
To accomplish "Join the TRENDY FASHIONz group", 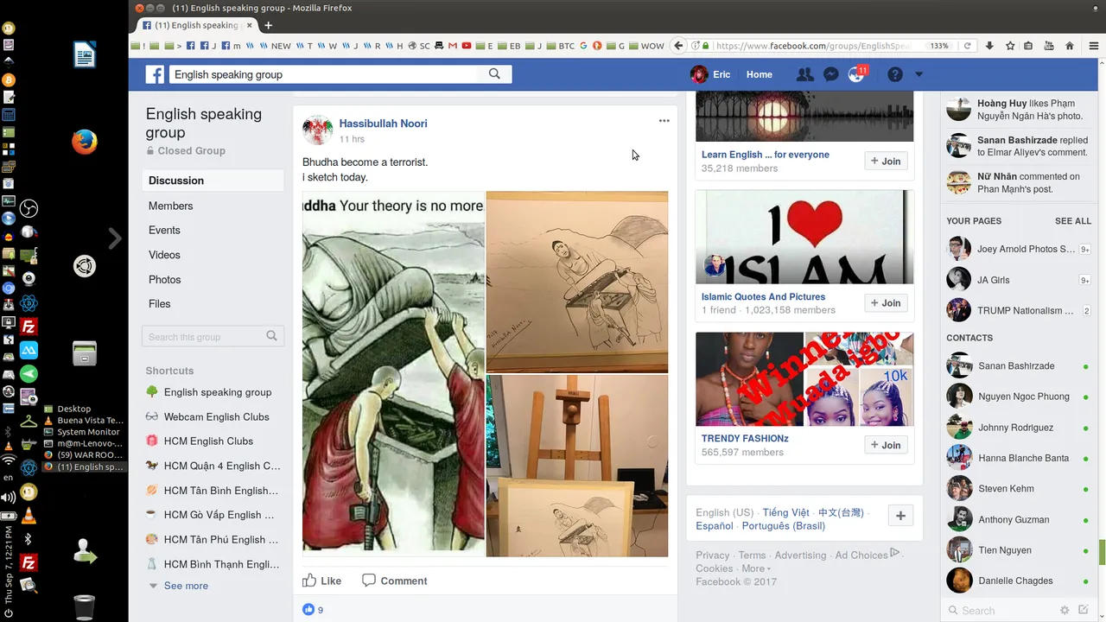I will (x=886, y=445).
